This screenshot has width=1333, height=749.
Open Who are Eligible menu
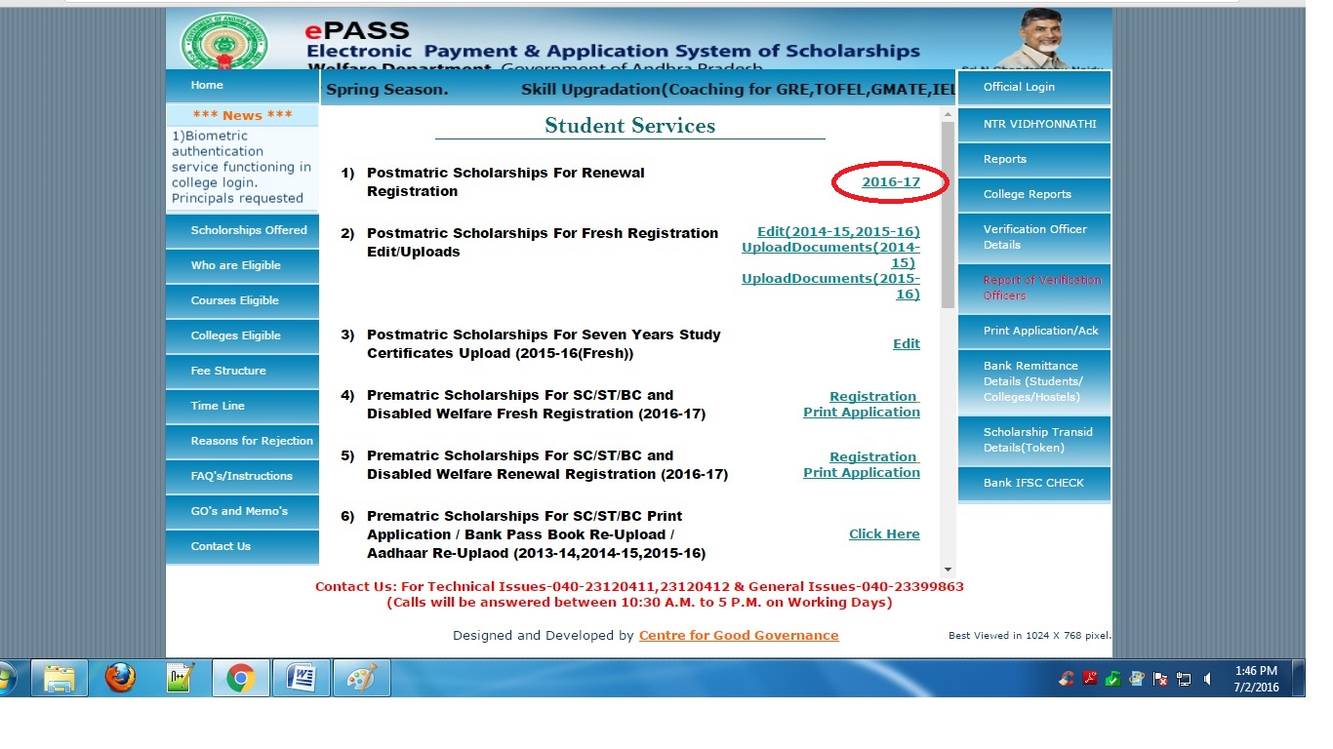tap(242, 266)
